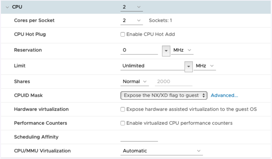Screen dimensions: 272x159
Task: Change the Reservation MHz unit dropdown
Action: pos(182,50)
